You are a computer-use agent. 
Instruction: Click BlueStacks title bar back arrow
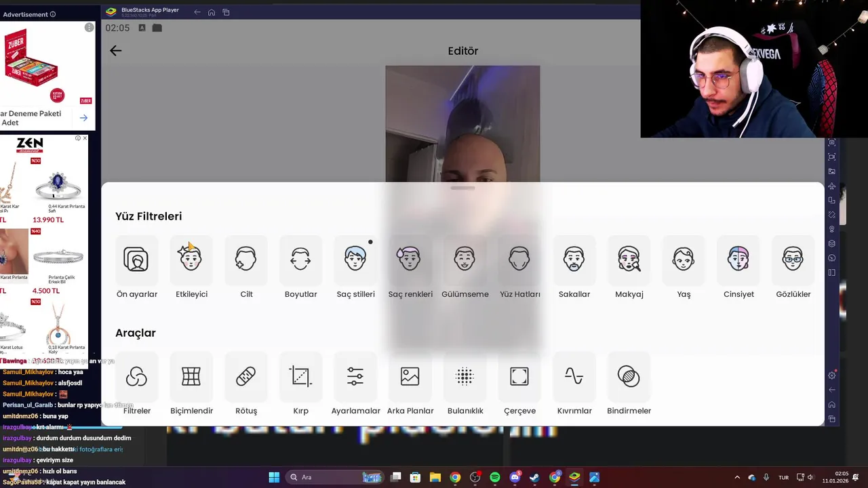197,12
